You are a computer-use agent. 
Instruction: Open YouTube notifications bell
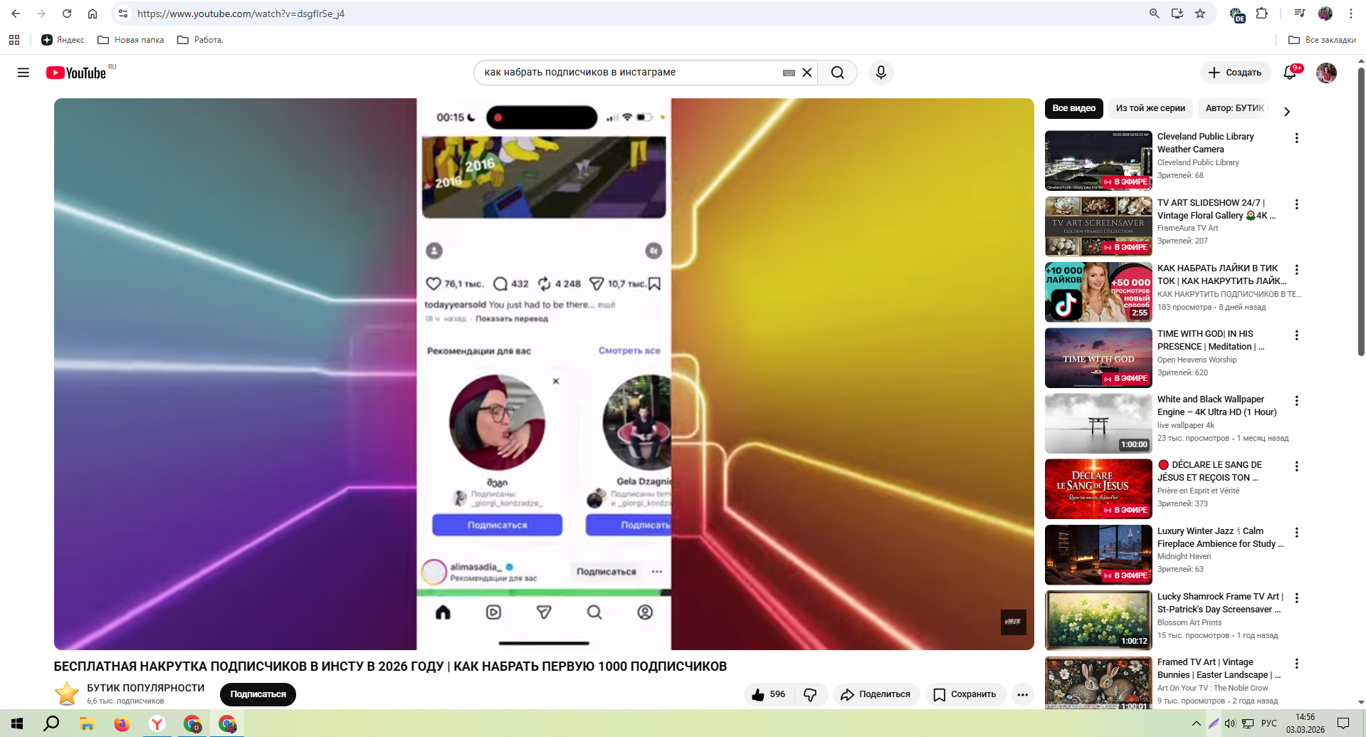[1291, 73]
